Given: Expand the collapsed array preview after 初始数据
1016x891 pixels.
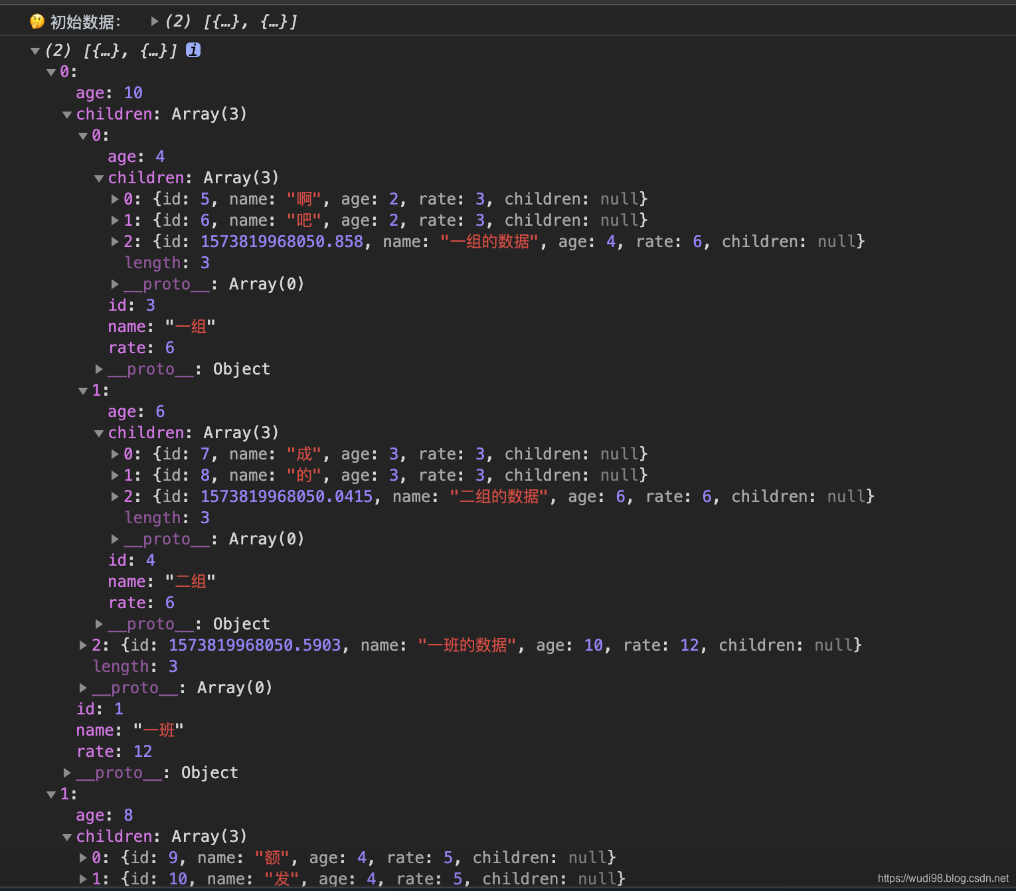Looking at the screenshot, I should [155, 22].
